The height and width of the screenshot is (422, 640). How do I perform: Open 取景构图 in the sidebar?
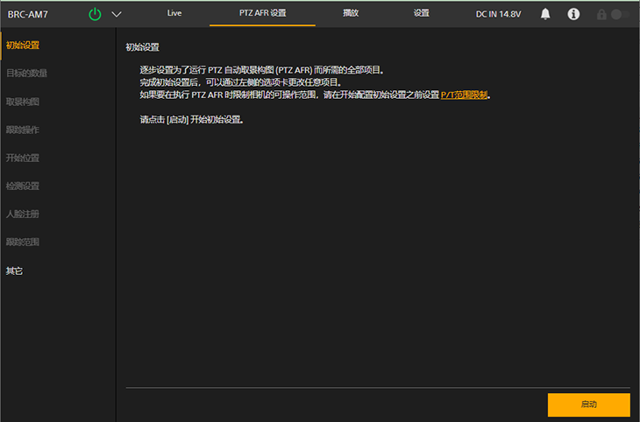click(23, 102)
